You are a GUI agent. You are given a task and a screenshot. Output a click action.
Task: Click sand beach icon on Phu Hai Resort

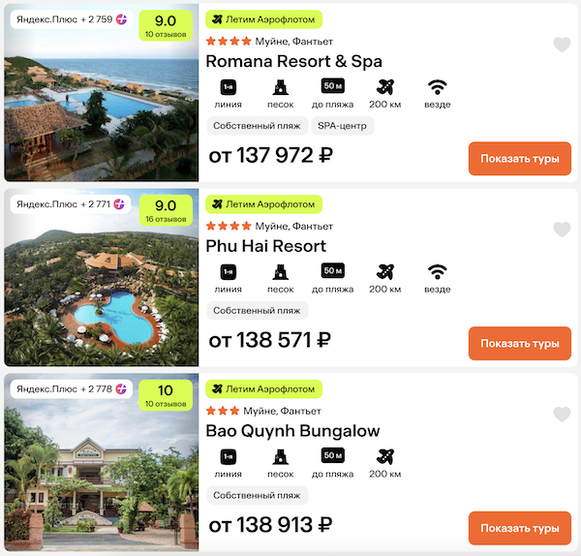281,271
